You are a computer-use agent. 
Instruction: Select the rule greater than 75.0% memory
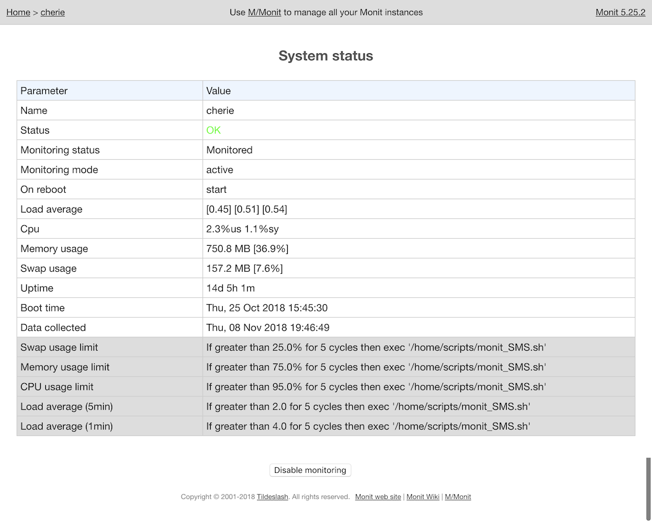[376, 367]
